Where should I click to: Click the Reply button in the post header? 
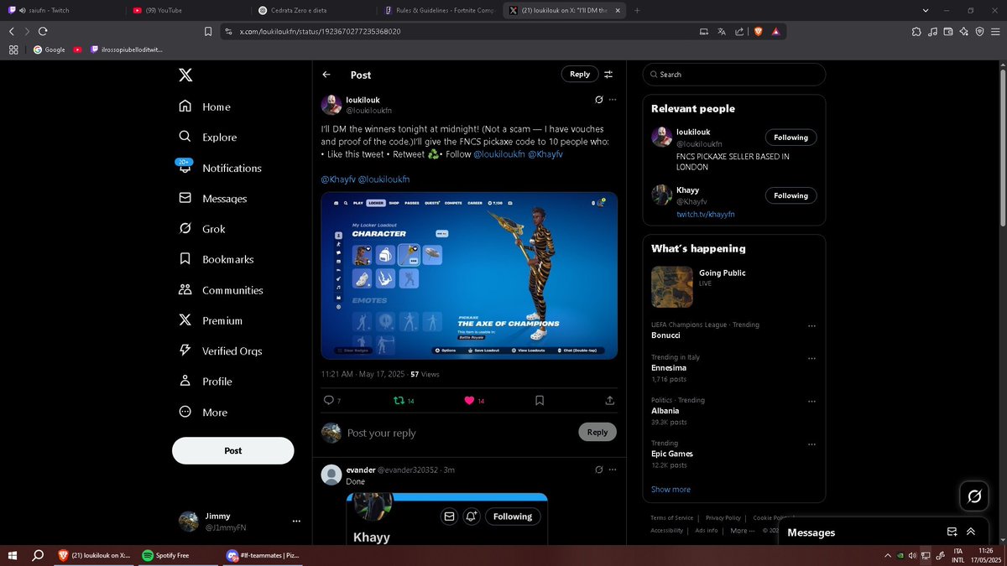click(x=580, y=74)
